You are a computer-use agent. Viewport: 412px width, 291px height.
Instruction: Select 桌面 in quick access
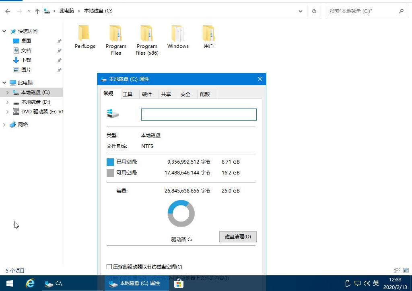click(x=26, y=41)
